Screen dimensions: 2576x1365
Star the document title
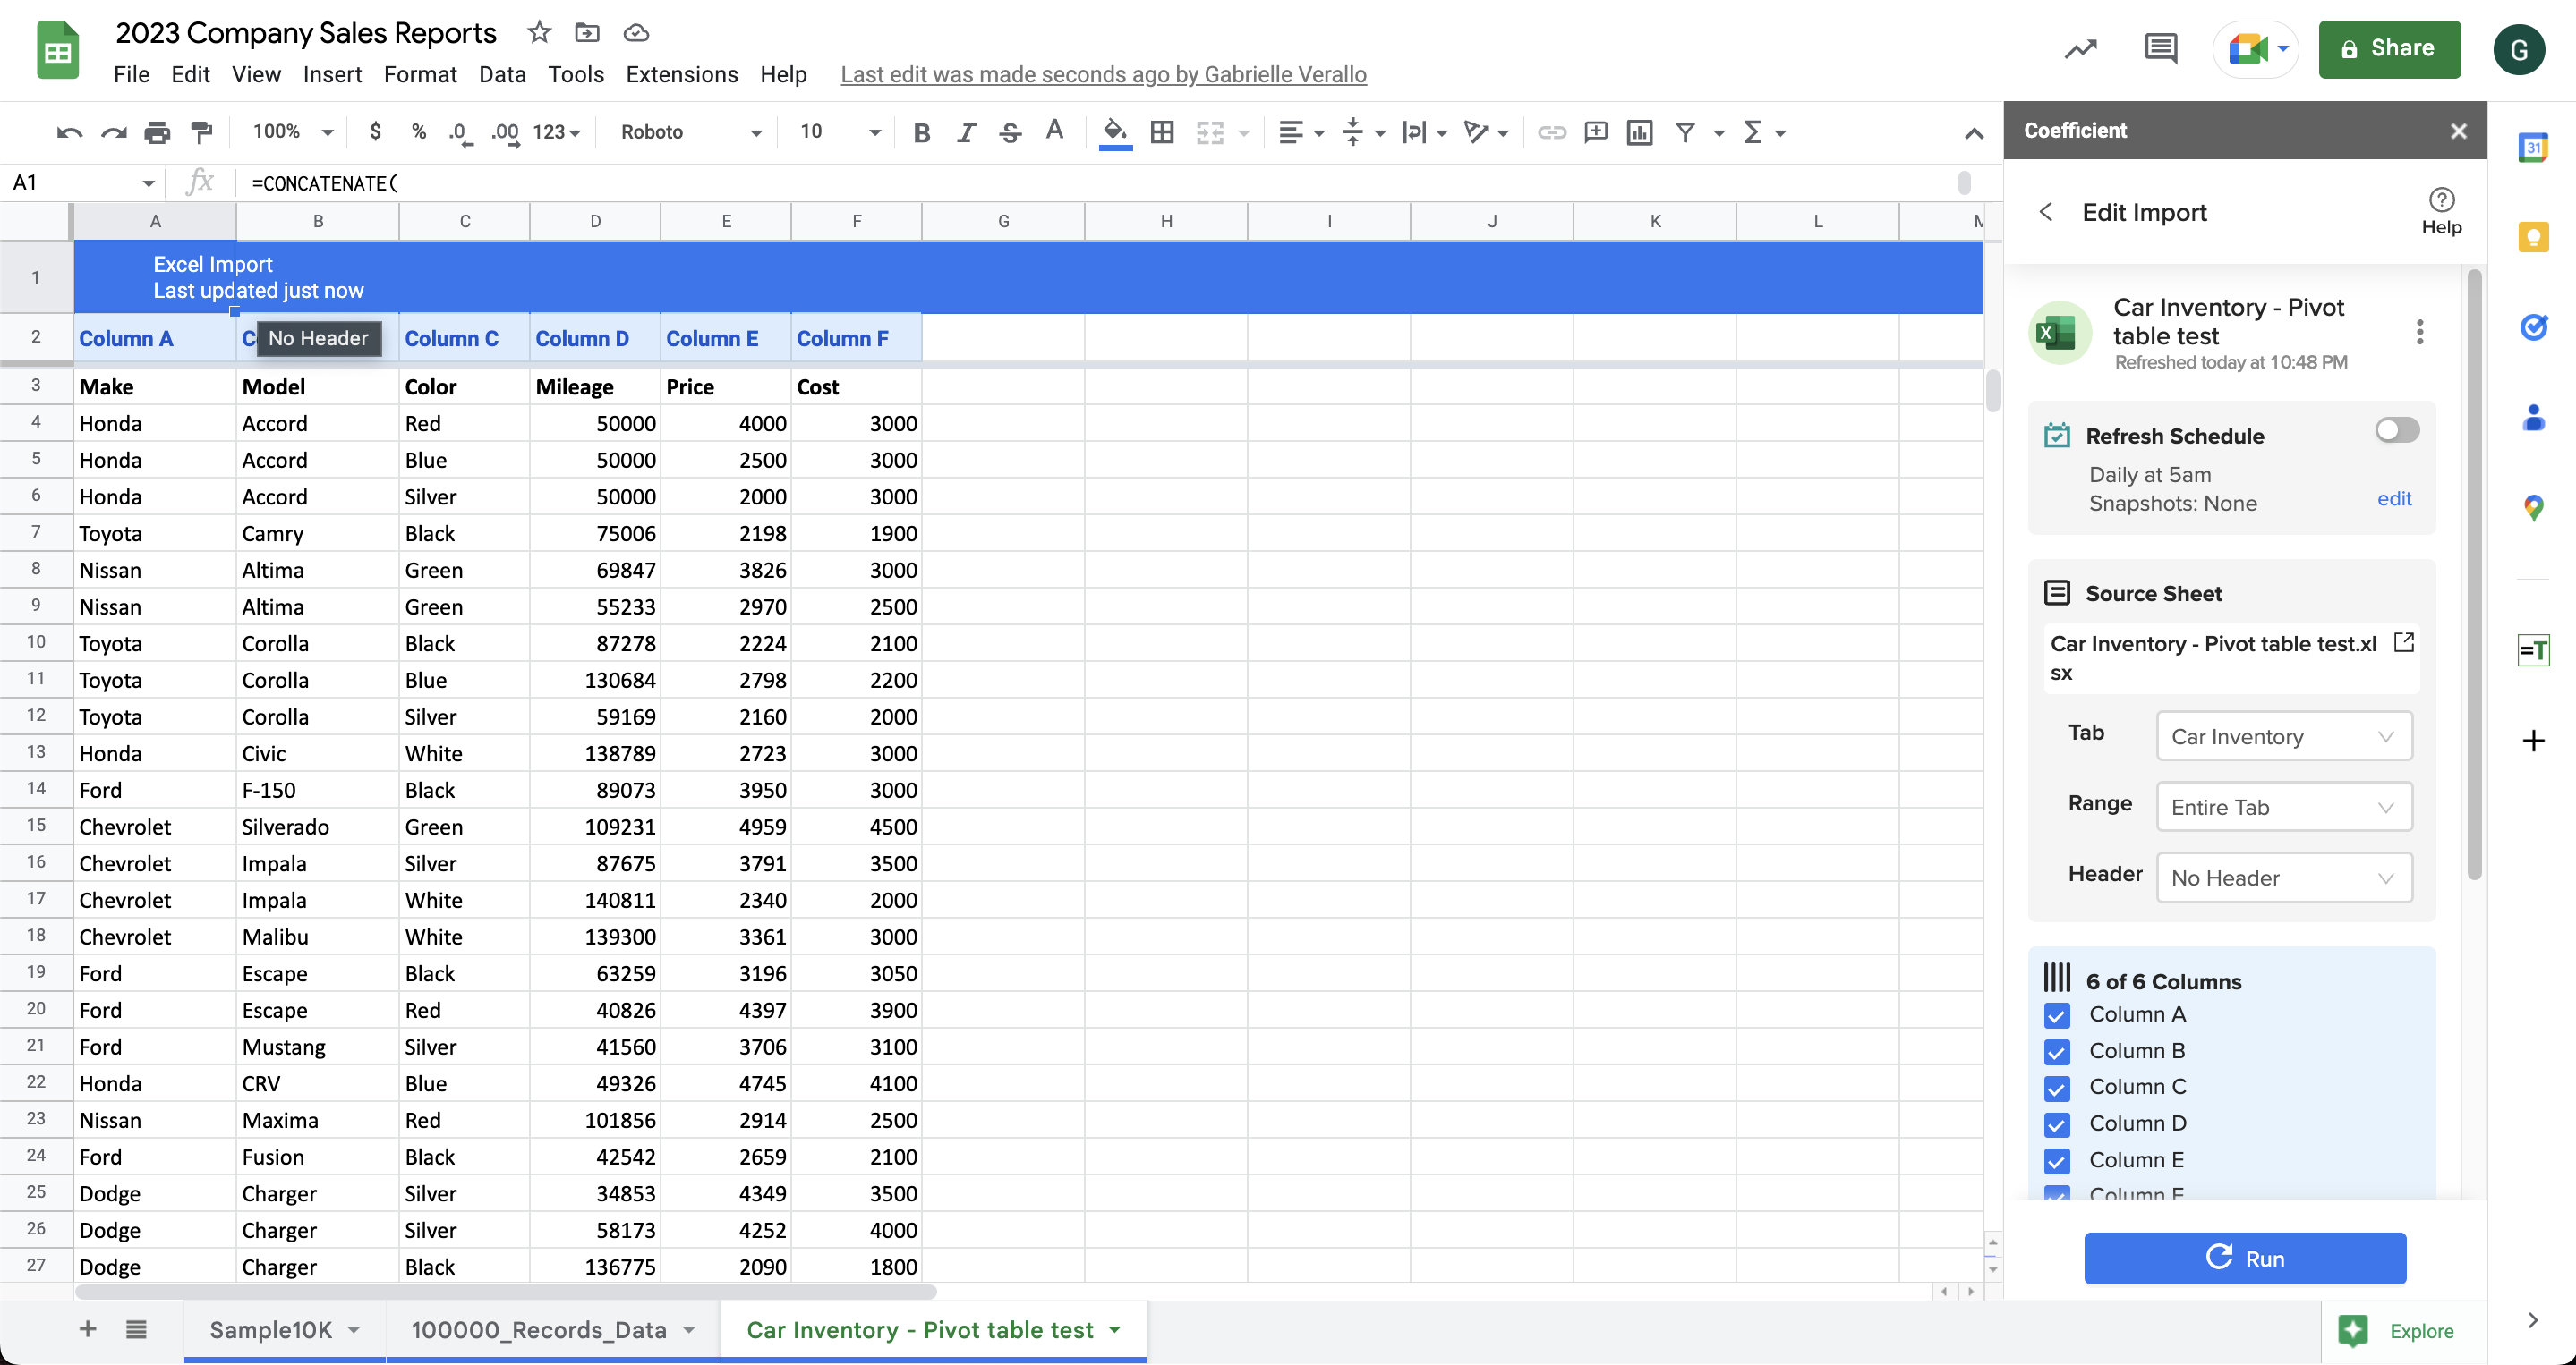coord(539,33)
